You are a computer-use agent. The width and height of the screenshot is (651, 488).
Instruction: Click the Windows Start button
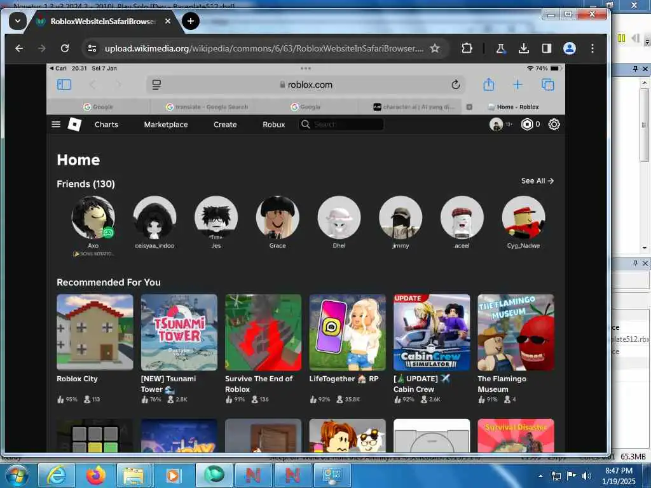17,475
